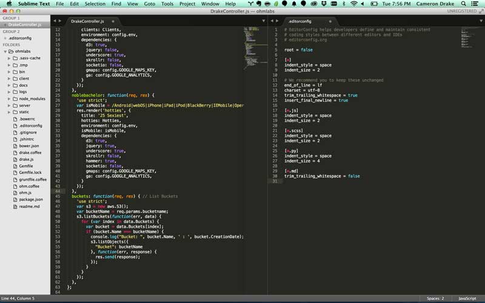
Task: Open the Evernote elephant menu bar icon
Action: (x=259, y=4)
